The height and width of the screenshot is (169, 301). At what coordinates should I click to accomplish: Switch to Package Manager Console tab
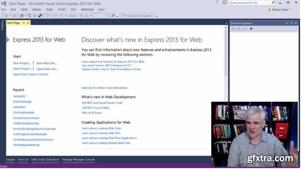tap(78, 160)
